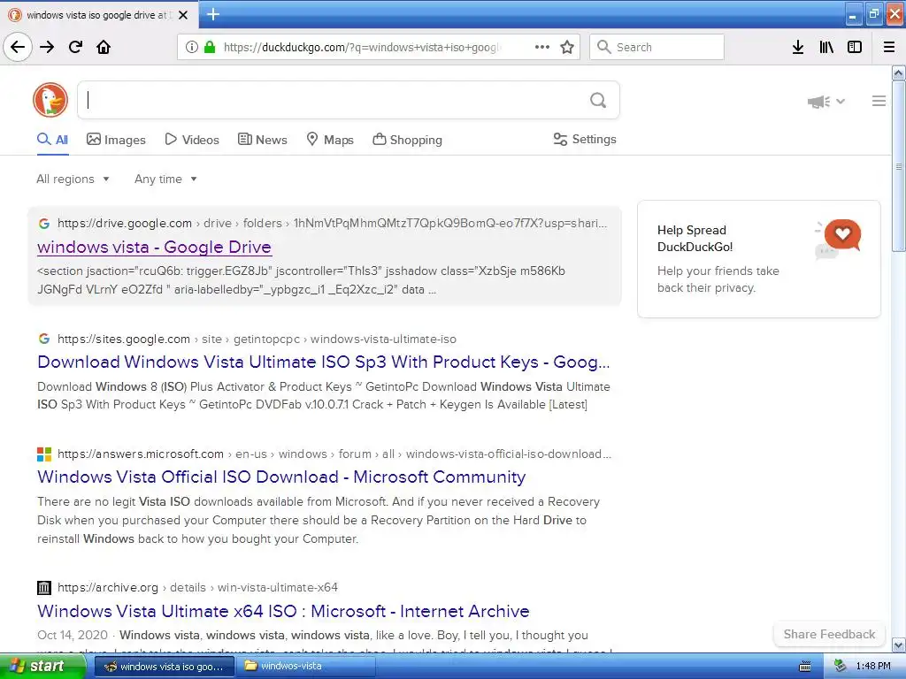This screenshot has height=679, width=906.
Task: Toggle the sidebar view icon
Action: point(855,47)
